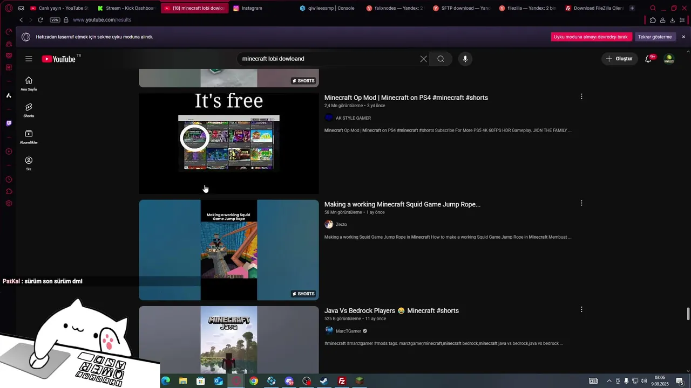Click the Tekrar gösterme button
The image size is (691, 388).
pyautogui.click(x=655, y=37)
